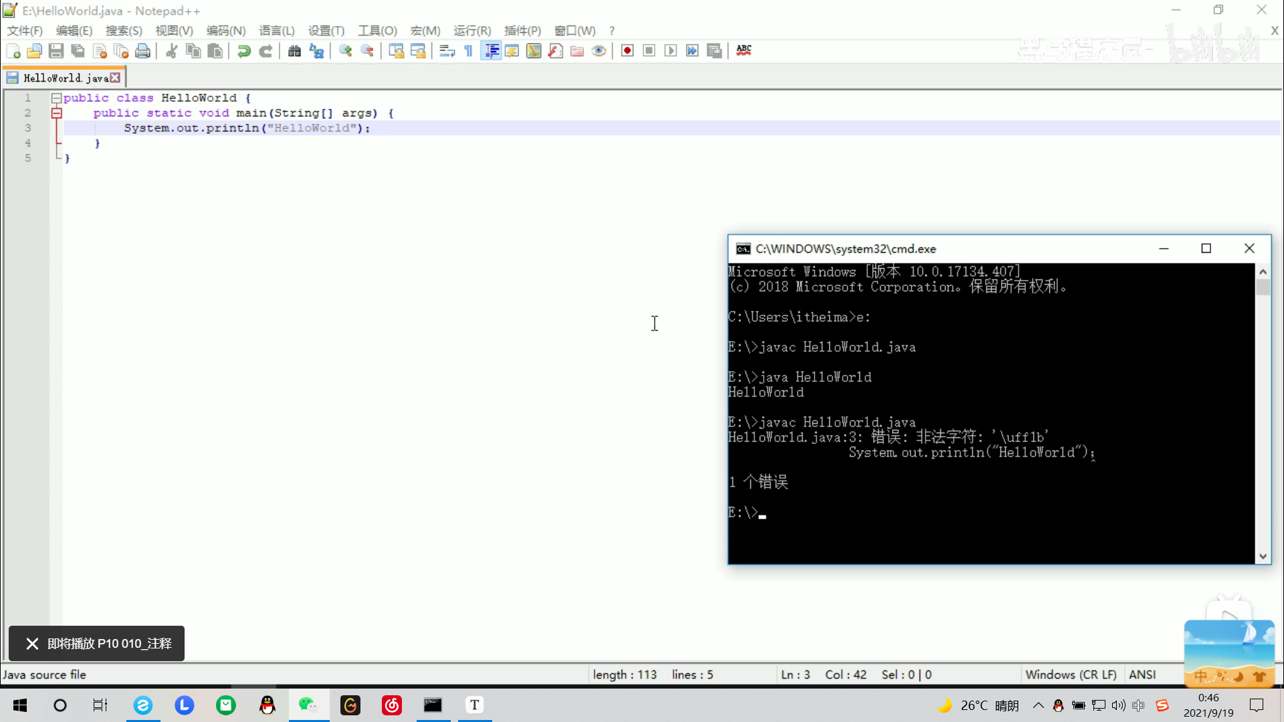Screen dimensions: 1284x722
Task: Open the 文件(F) menu
Action: [25, 31]
